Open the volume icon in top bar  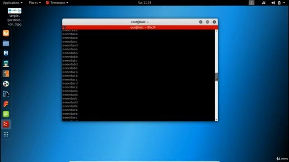pos(273,3)
